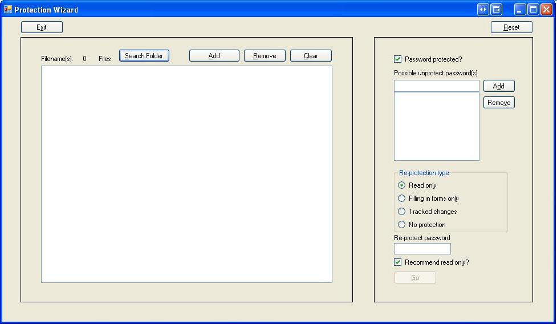
Task: Select No protection option
Action: pos(401,225)
